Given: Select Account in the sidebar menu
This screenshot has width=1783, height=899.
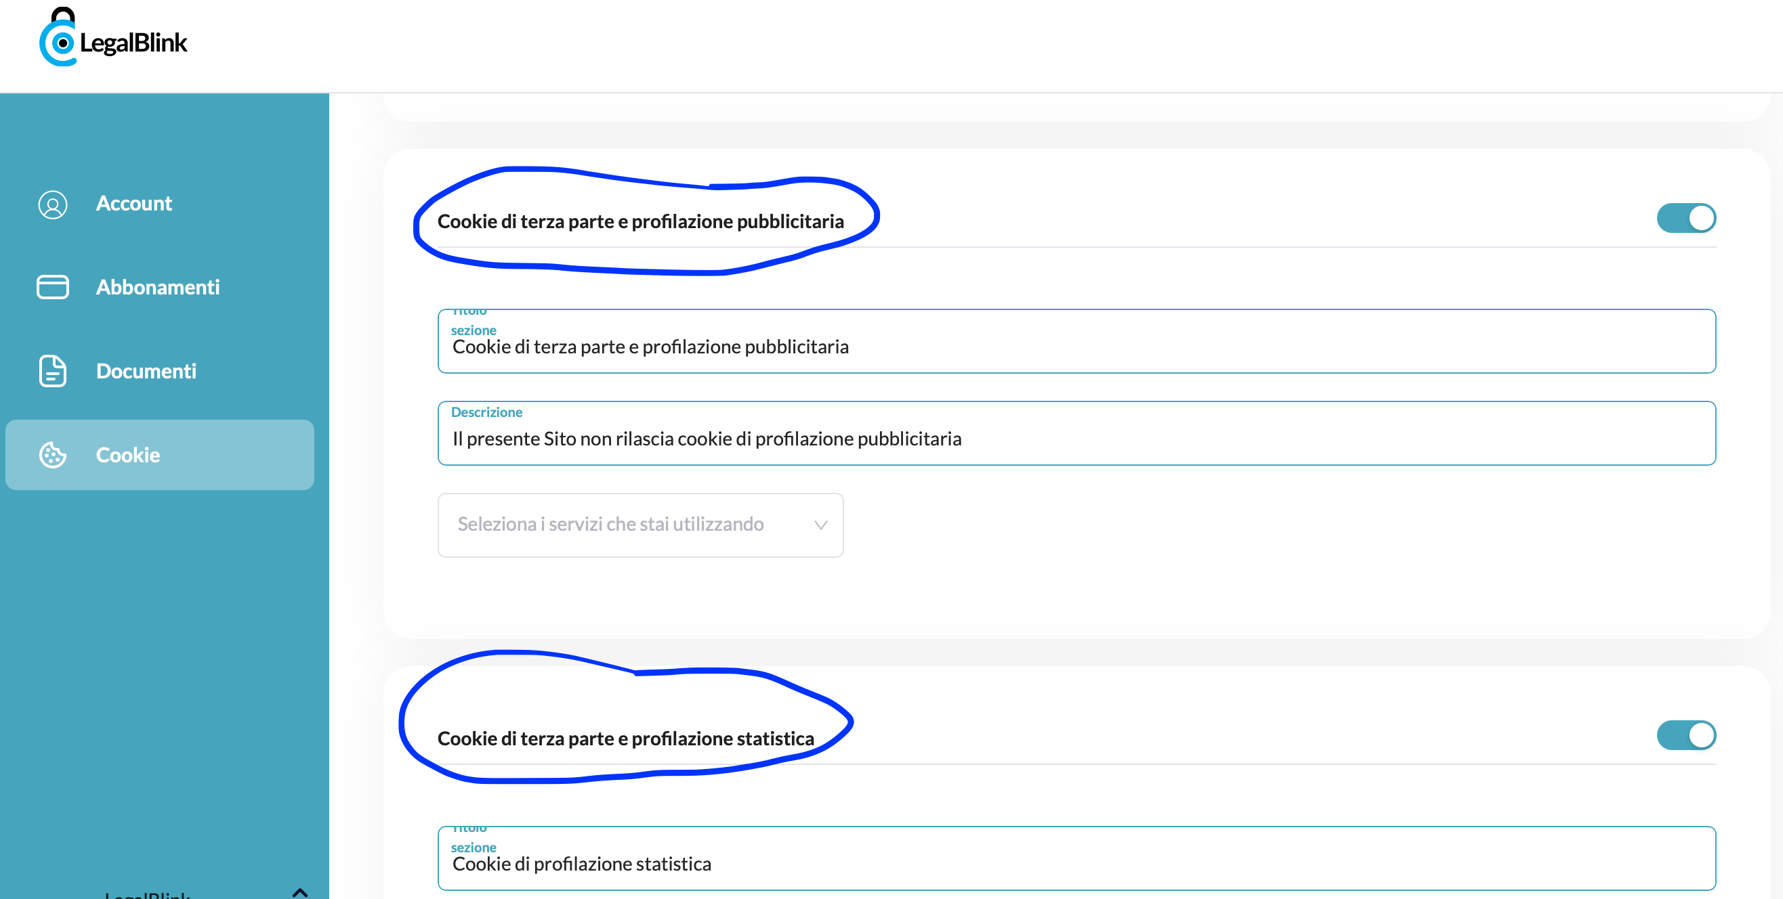Looking at the screenshot, I should pos(134,203).
